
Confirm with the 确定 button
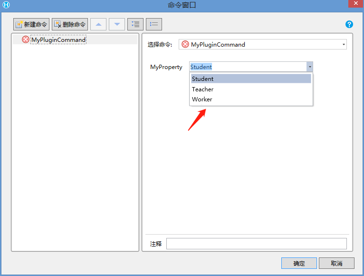299,263
